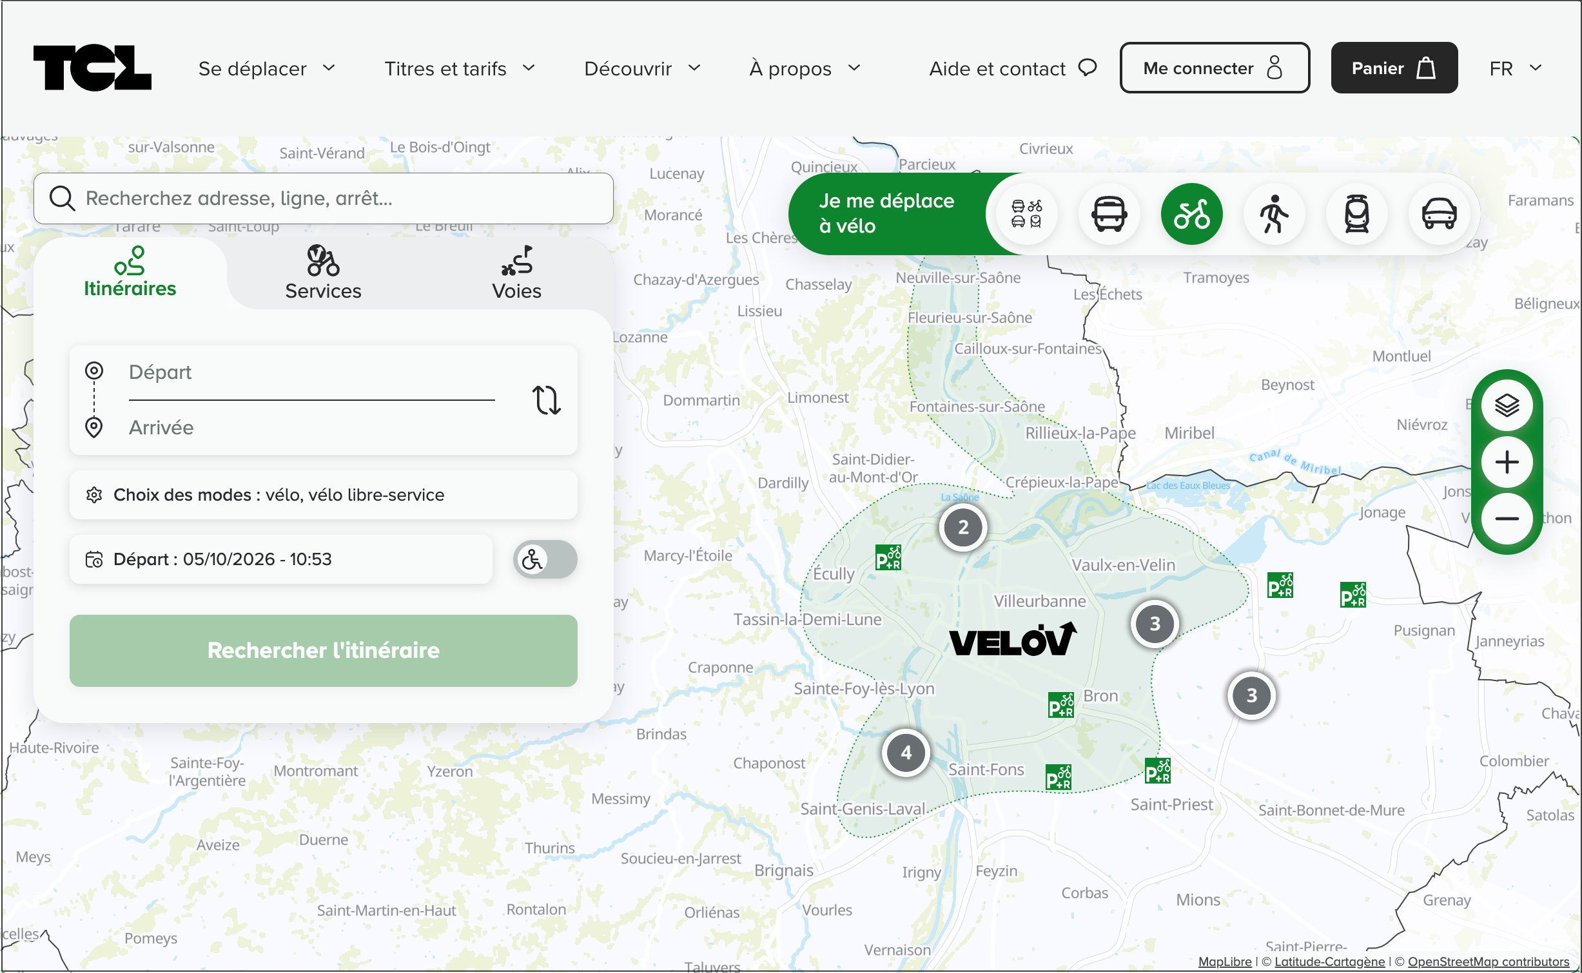Viewport: 1582px width, 973px height.
Task: Open the Départ date and time picker
Action: click(x=281, y=559)
